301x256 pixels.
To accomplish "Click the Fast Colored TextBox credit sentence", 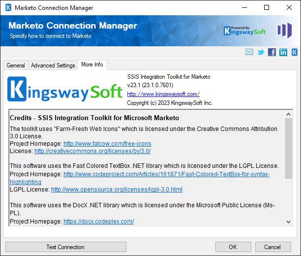I will coord(144,166).
